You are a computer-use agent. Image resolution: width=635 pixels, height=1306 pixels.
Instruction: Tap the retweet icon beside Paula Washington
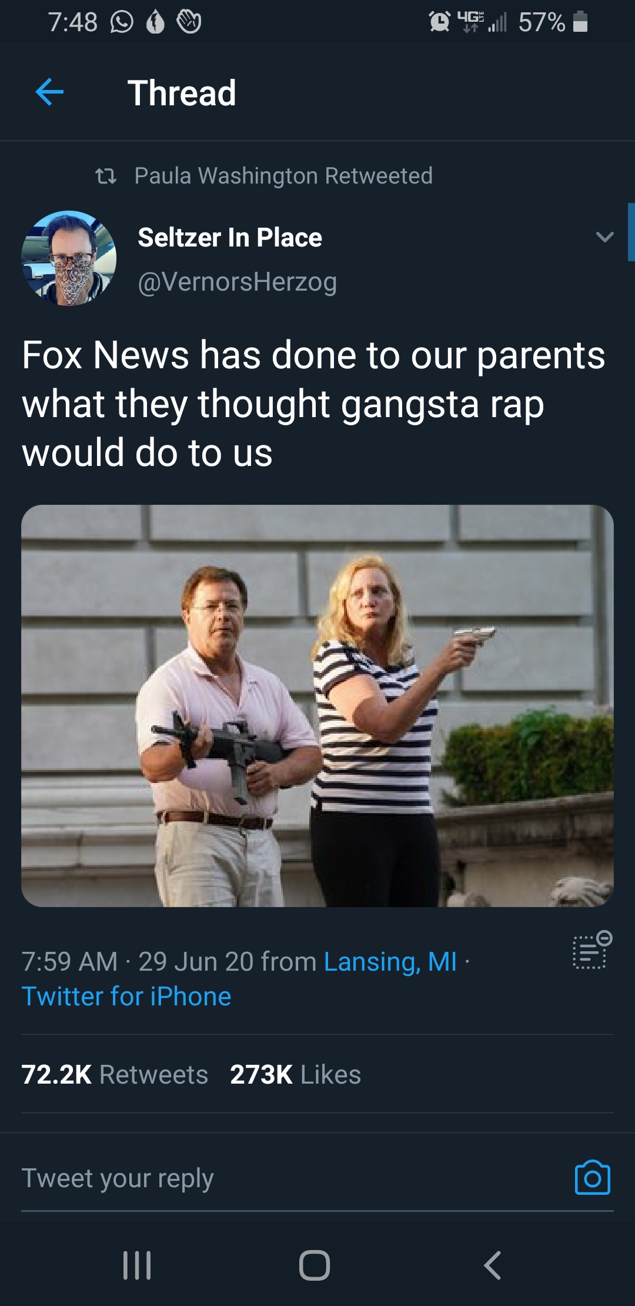click(106, 176)
